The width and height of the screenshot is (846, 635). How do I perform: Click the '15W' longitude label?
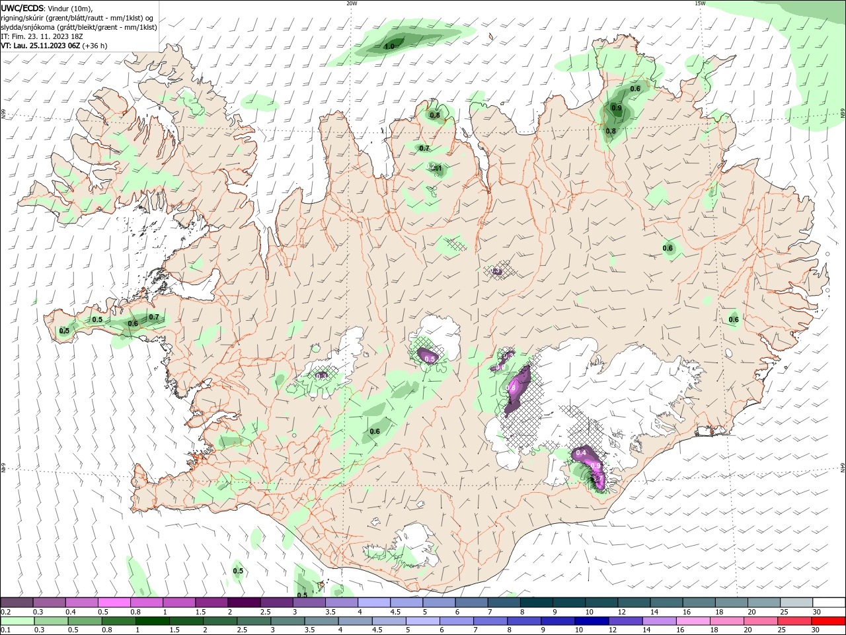point(700,3)
